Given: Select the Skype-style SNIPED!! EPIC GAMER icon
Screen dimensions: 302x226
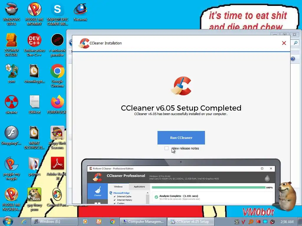Looking at the screenshot, I should (58, 14).
